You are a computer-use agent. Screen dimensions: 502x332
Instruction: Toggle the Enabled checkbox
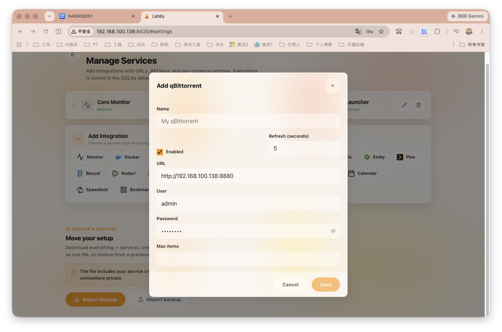coord(160,152)
